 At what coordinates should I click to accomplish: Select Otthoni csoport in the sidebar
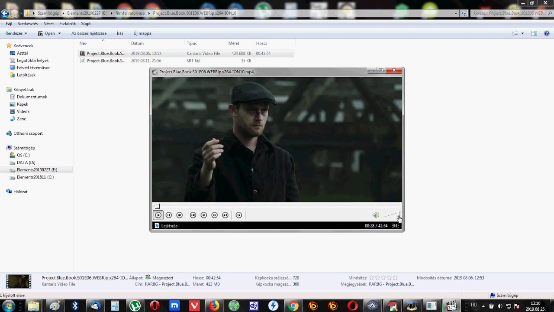pos(28,133)
